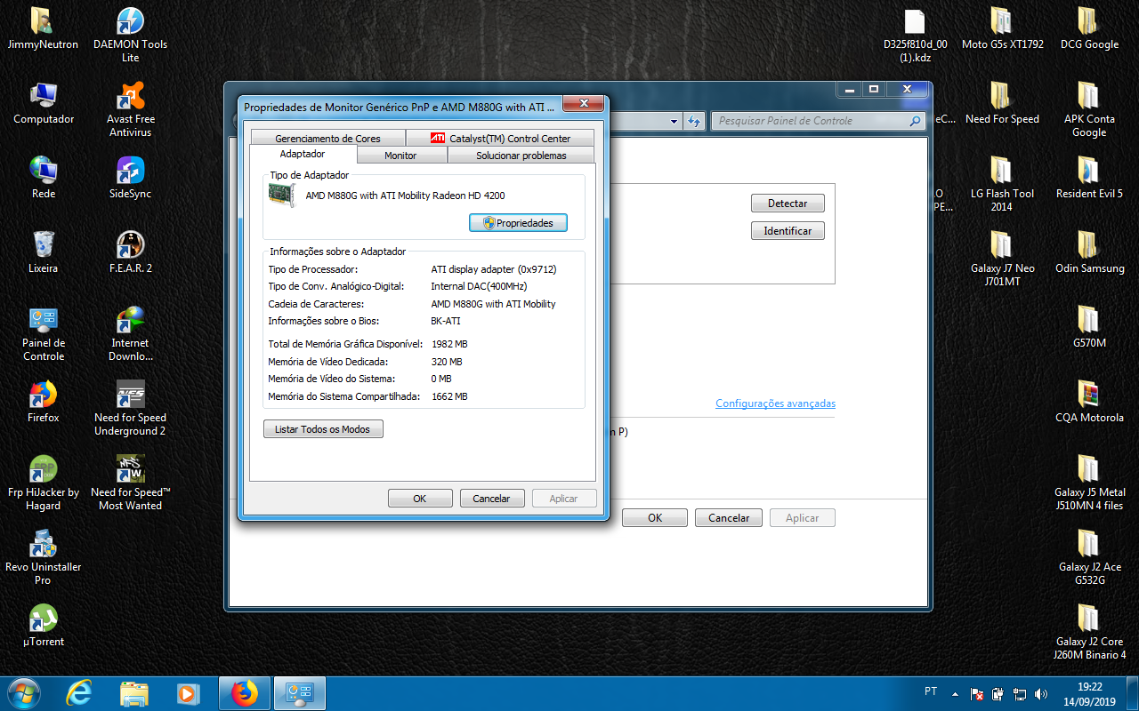Open the Windows Start menu

coord(22,693)
